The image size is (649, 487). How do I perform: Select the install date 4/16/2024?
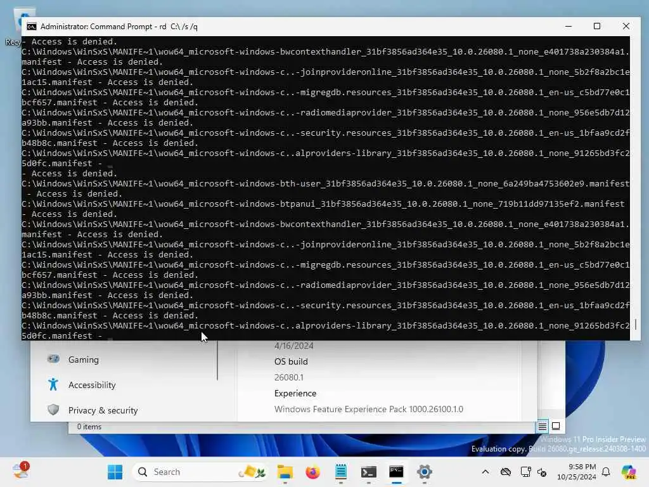tap(293, 346)
